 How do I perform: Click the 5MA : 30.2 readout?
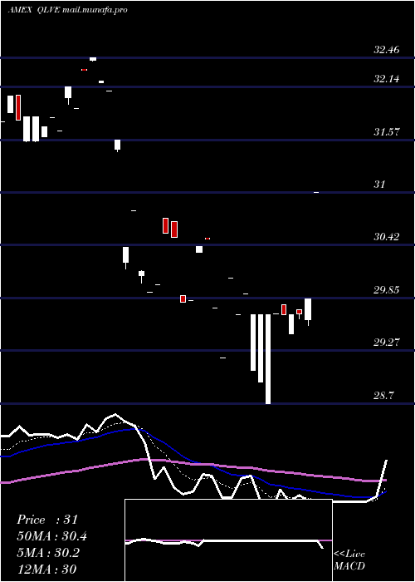click(x=48, y=553)
